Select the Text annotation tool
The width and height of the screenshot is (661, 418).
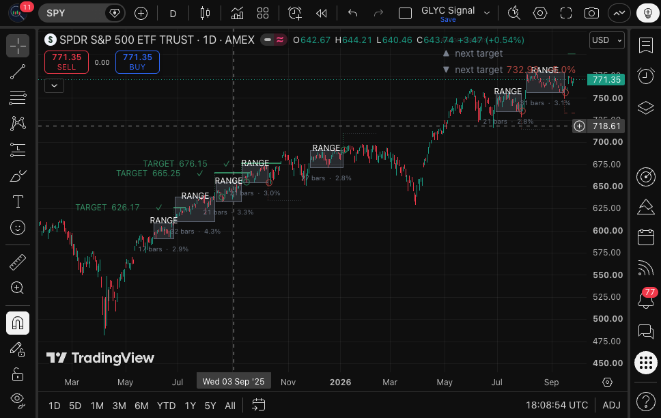pos(18,201)
